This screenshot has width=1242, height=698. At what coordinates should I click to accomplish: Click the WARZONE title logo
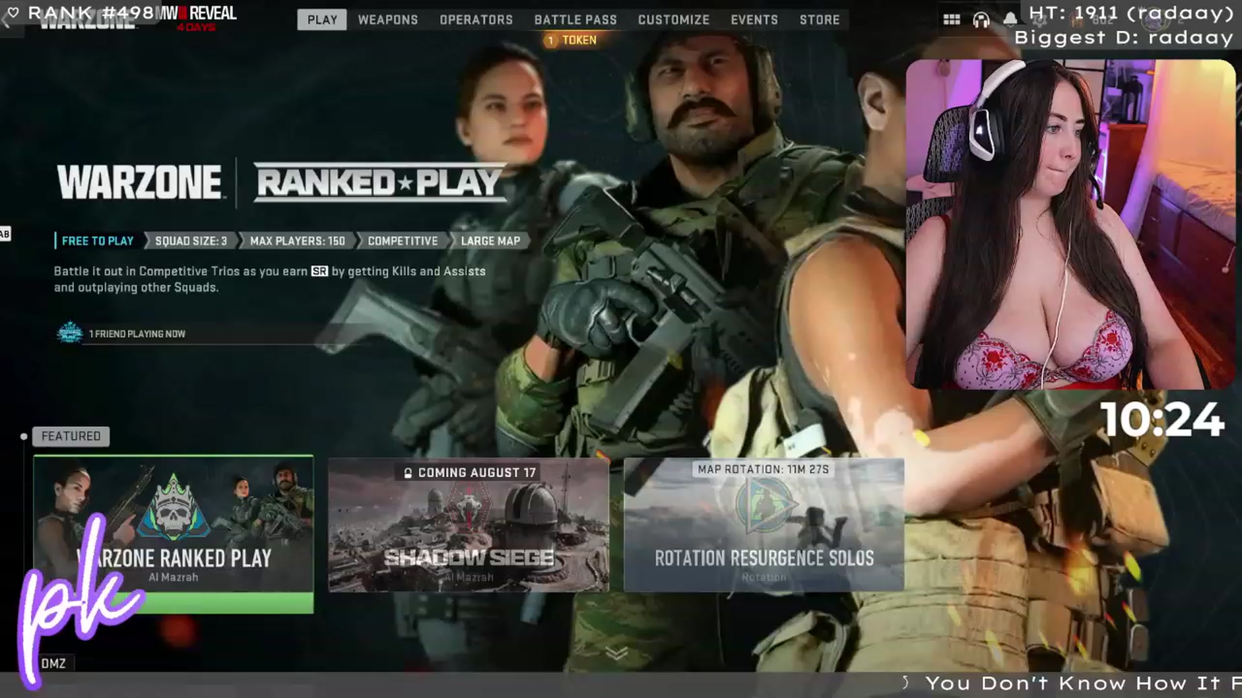(139, 182)
